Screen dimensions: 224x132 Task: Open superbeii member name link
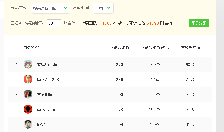[x=46, y=110]
